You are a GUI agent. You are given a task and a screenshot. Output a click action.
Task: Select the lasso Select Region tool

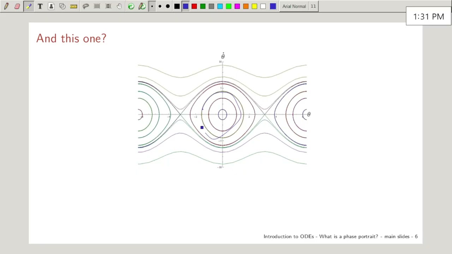coord(85,6)
